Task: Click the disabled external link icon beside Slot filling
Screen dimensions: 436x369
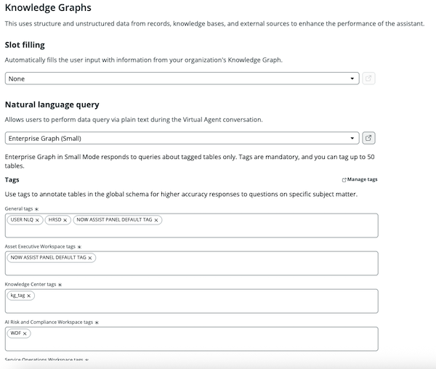Action: tap(368, 78)
